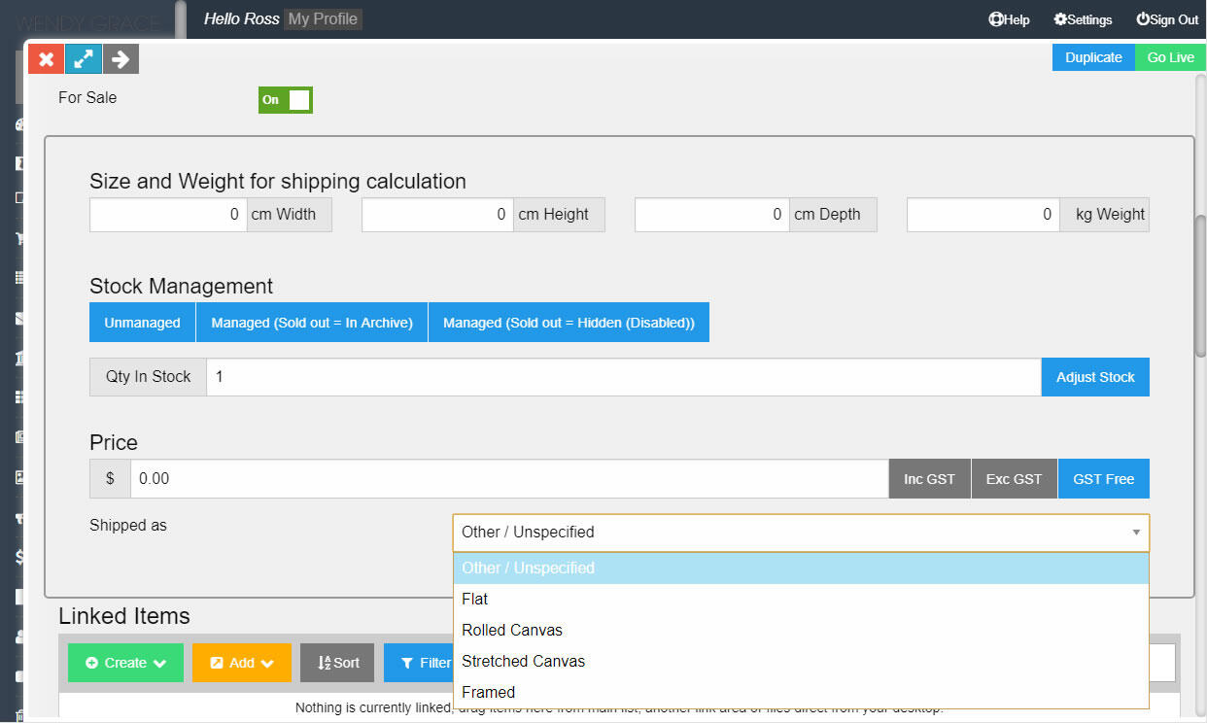Expand the orange Add dropdown
The width and height of the screenshot is (1207, 723).
click(241, 663)
